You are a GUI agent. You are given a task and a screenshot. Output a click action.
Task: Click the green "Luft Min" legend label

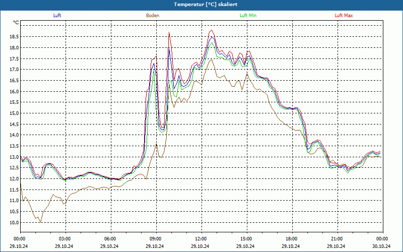[248, 16]
